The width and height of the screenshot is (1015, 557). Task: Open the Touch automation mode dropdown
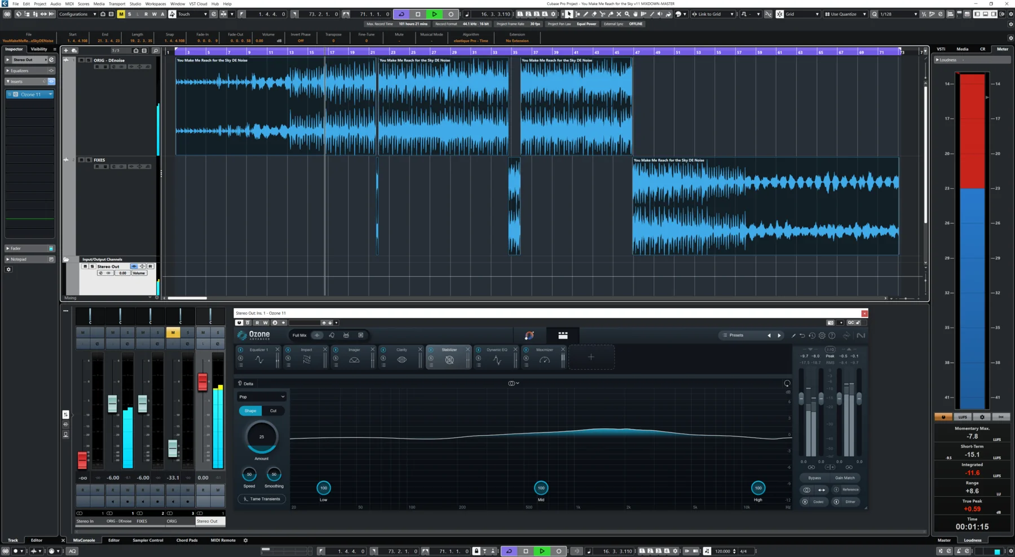193,14
